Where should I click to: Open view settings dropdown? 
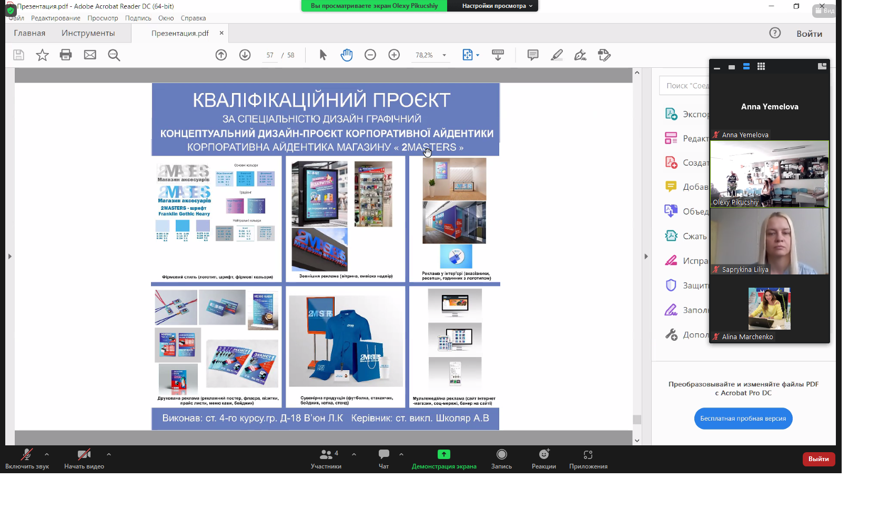click(497, 6)
